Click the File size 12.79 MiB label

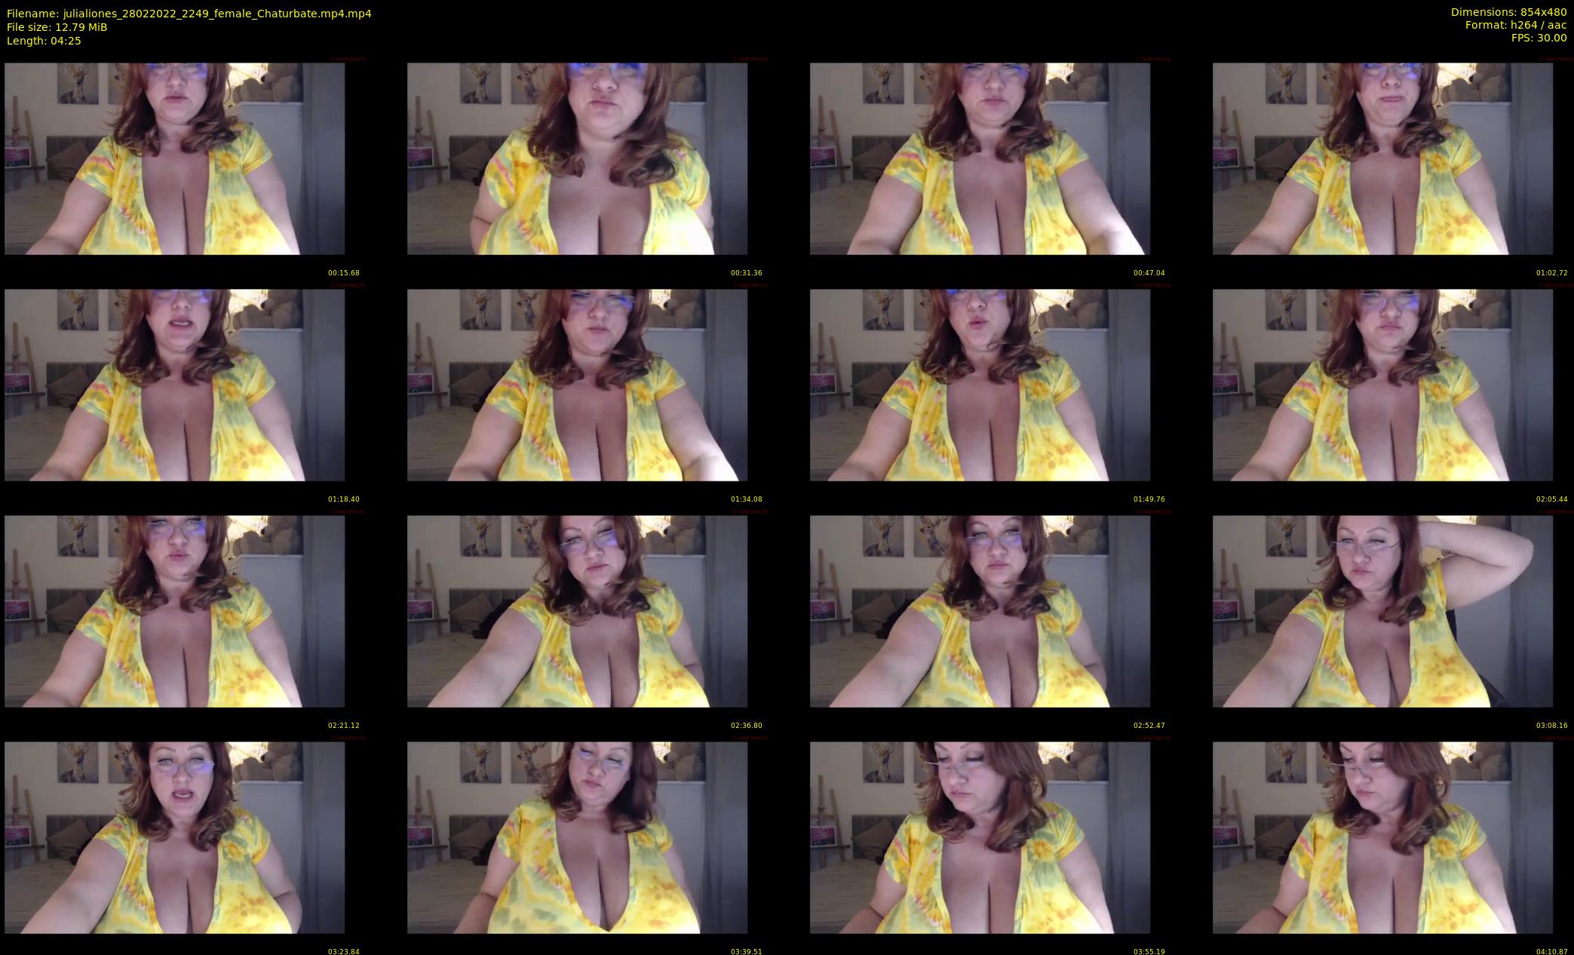tap(57, 27)
